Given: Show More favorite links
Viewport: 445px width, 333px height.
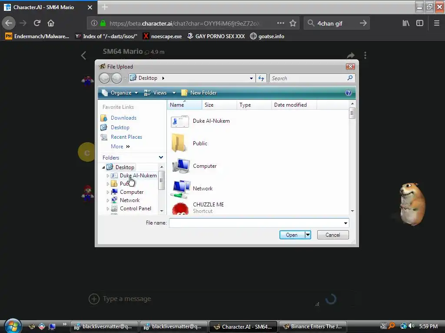Looking at the screenshot, I should point(120,147).
